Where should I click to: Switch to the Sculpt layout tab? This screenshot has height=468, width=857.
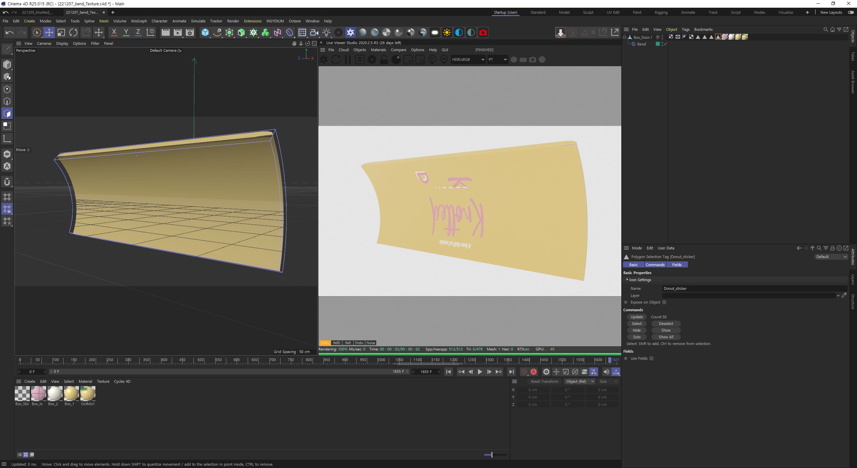[588, 12]
